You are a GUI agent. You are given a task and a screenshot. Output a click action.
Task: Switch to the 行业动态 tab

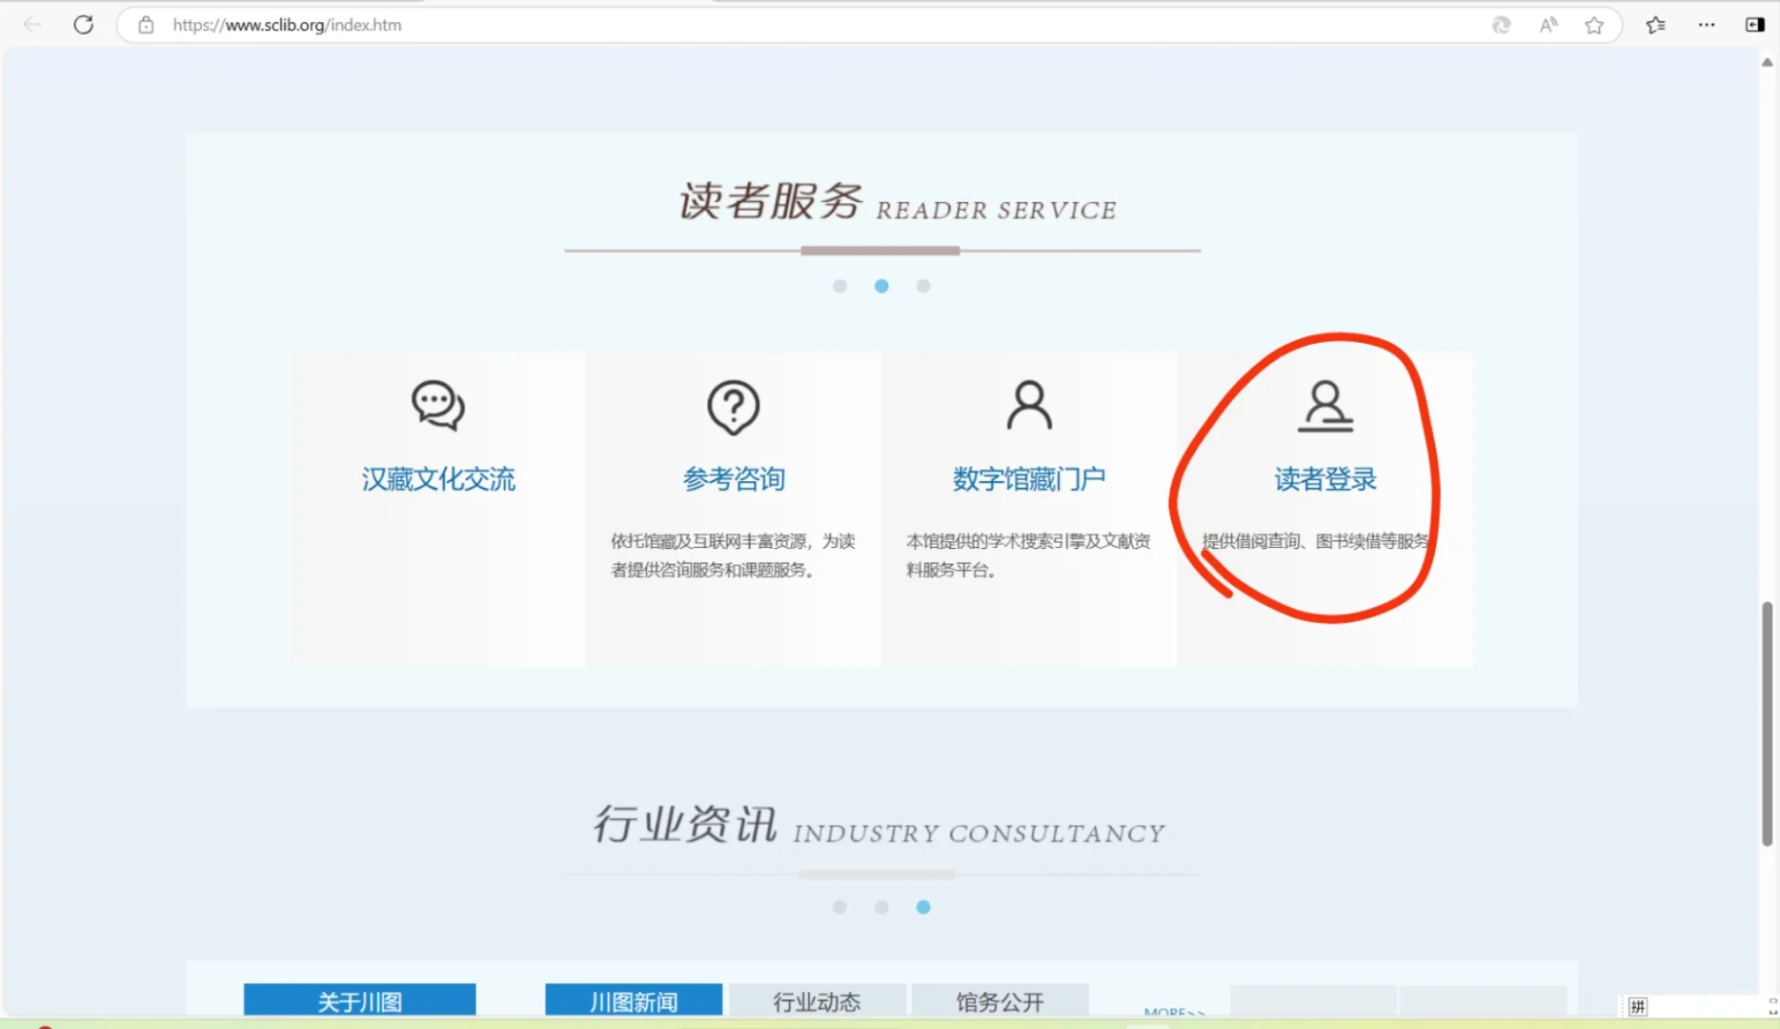[x=817, y=1000]
